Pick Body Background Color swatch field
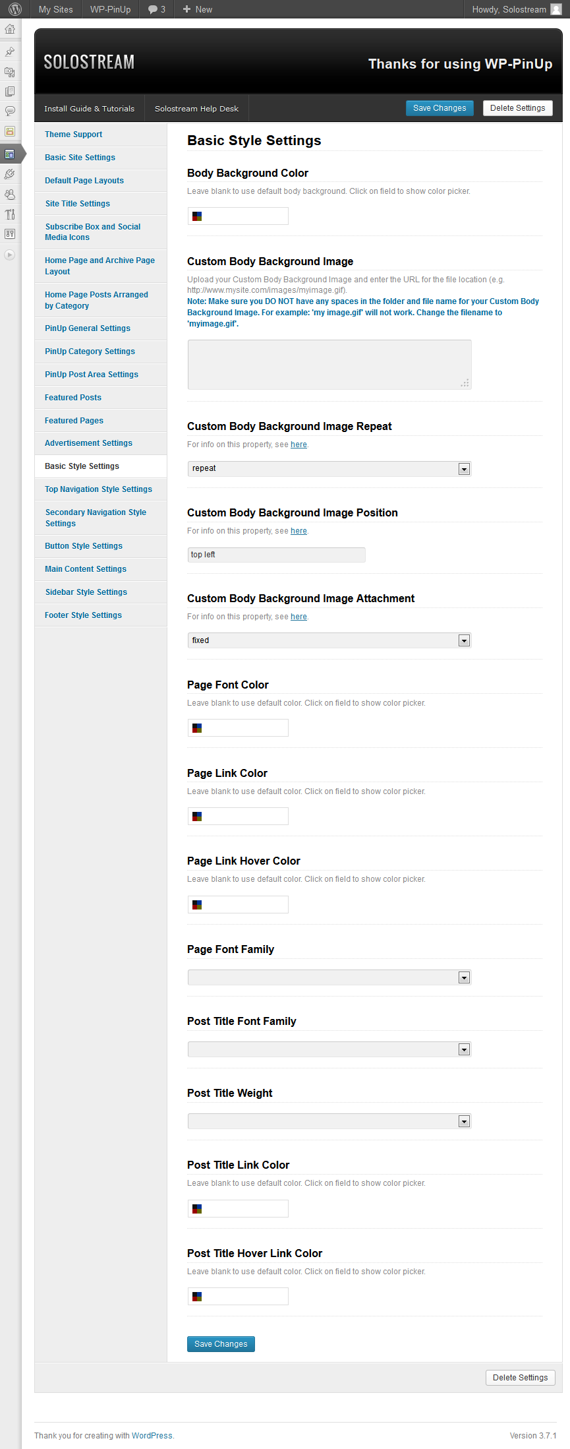570x1449 pixels. [x=238, y=216]
